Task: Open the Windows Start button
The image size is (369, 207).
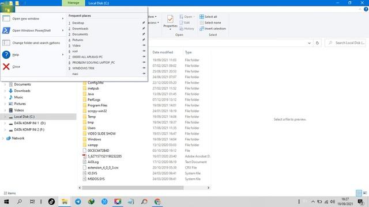Action: pyautogui.click(x=6, y=202)
